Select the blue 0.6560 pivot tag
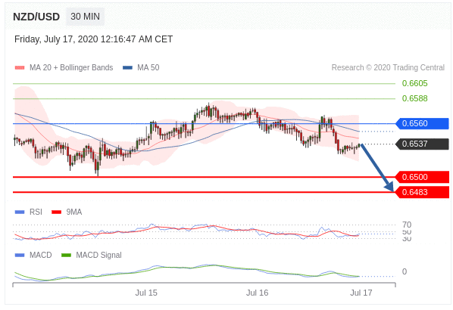Screen dimensions: 453x310 422,123
